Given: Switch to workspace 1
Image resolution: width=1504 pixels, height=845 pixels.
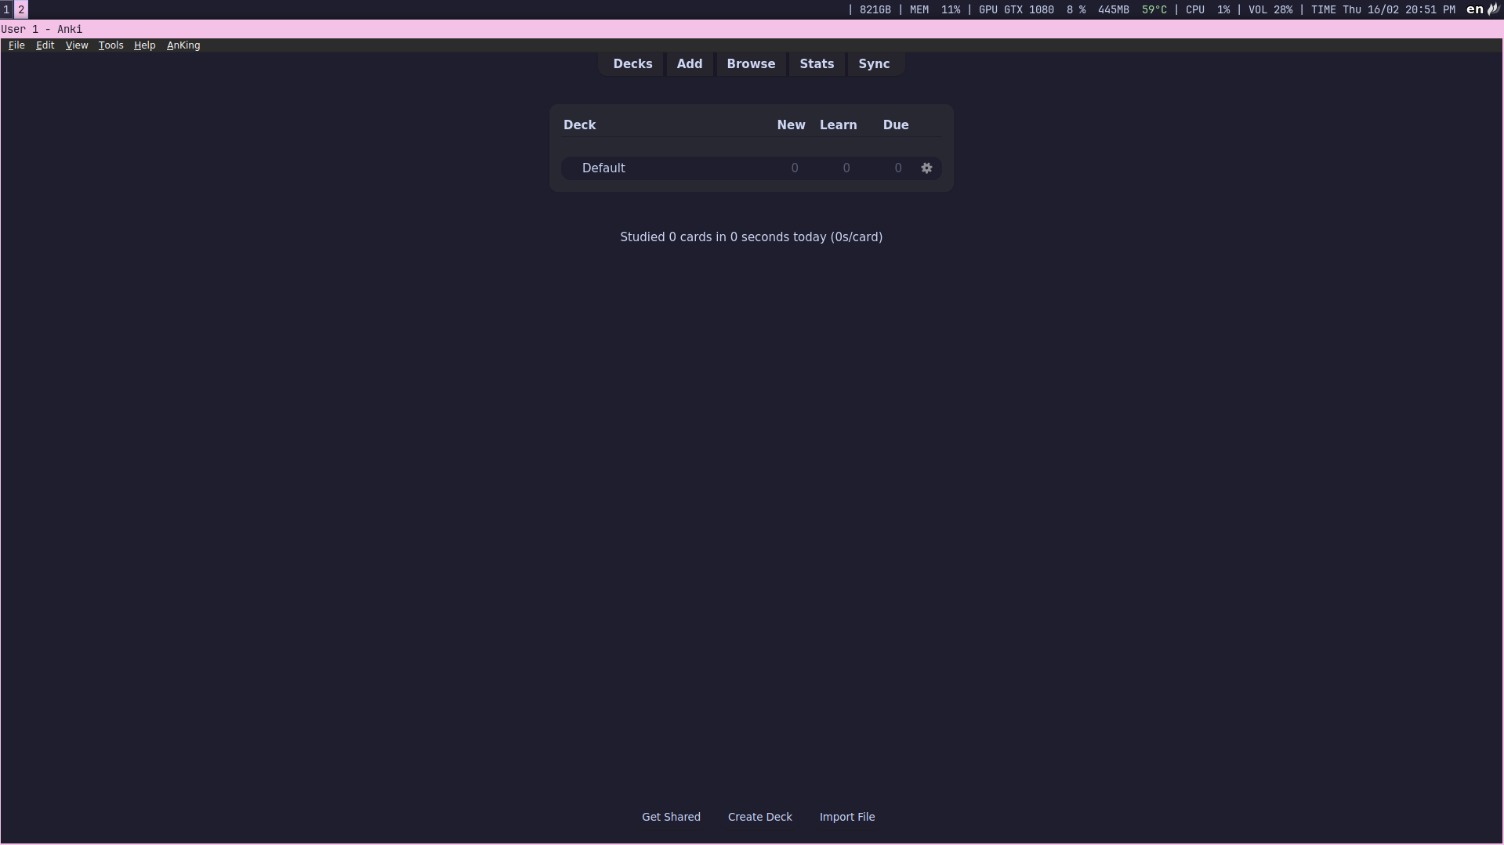Looking at the screenshot, I should tap(6, 9).
